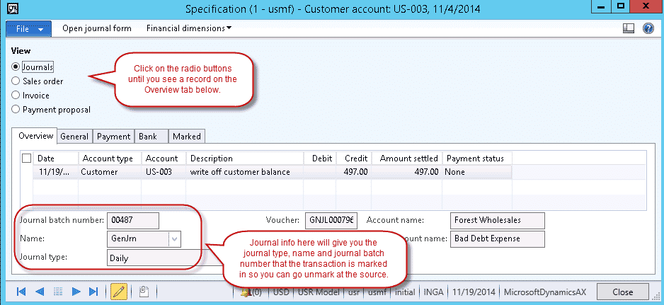664x305 pixels.
Task: Click USR Model in status bar
Action: (319, 292)
